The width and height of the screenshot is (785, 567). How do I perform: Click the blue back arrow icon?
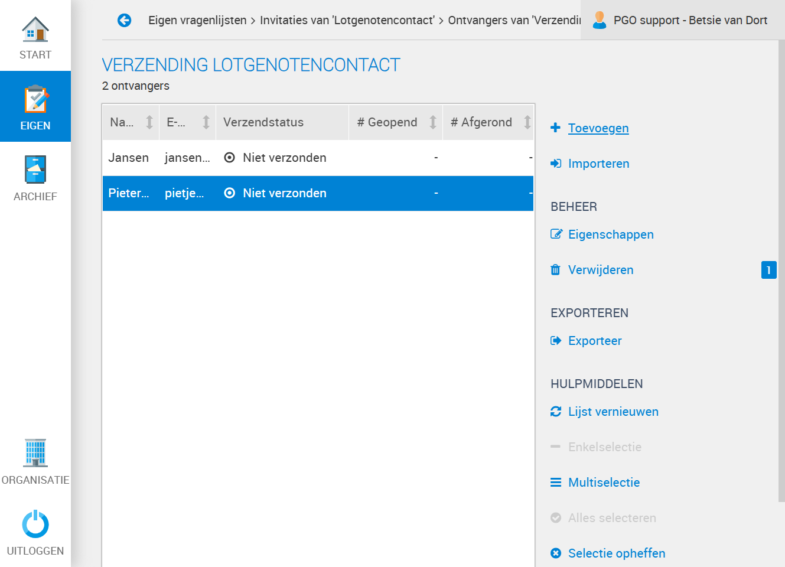[x=124, y=20]
